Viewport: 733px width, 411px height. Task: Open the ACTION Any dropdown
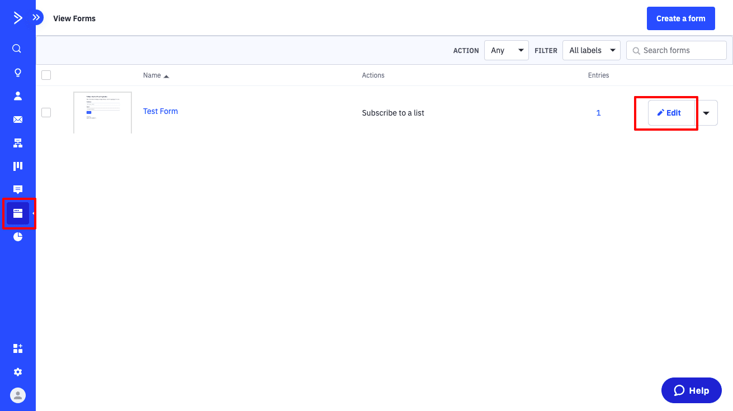[507, 50]
